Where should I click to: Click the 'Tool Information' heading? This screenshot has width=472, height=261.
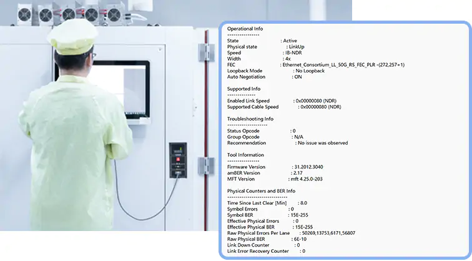pyautogui.click(x=245, y=155)
